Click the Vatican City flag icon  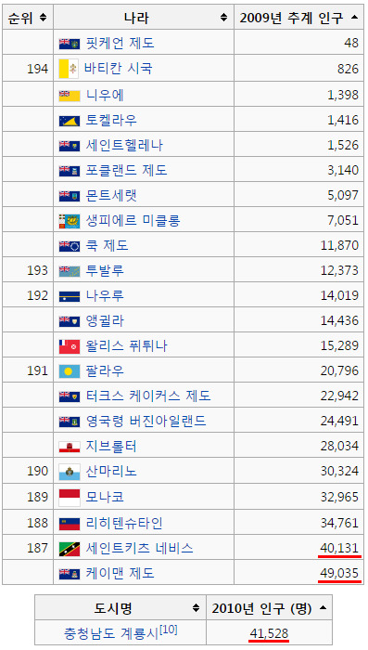69,69
